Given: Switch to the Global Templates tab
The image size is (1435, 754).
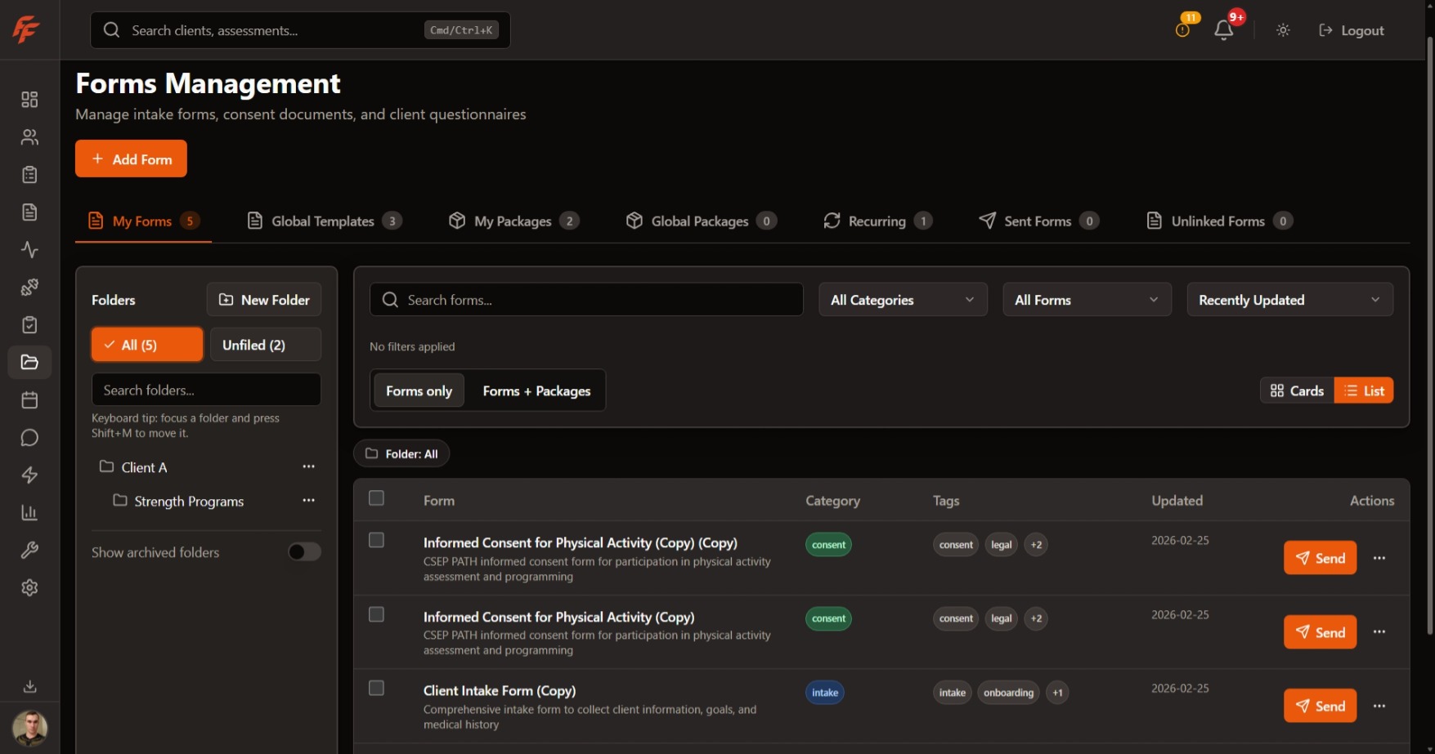Looking at the screenshot, I should click(323, 221).
